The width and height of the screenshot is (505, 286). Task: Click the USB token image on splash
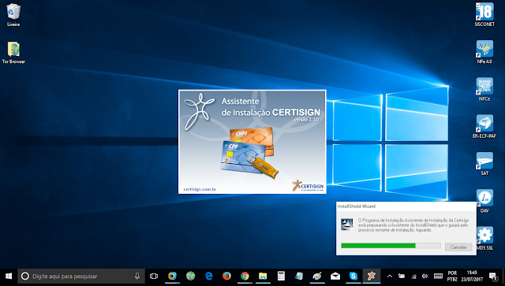pyautogui.click(x=263, y=166)
